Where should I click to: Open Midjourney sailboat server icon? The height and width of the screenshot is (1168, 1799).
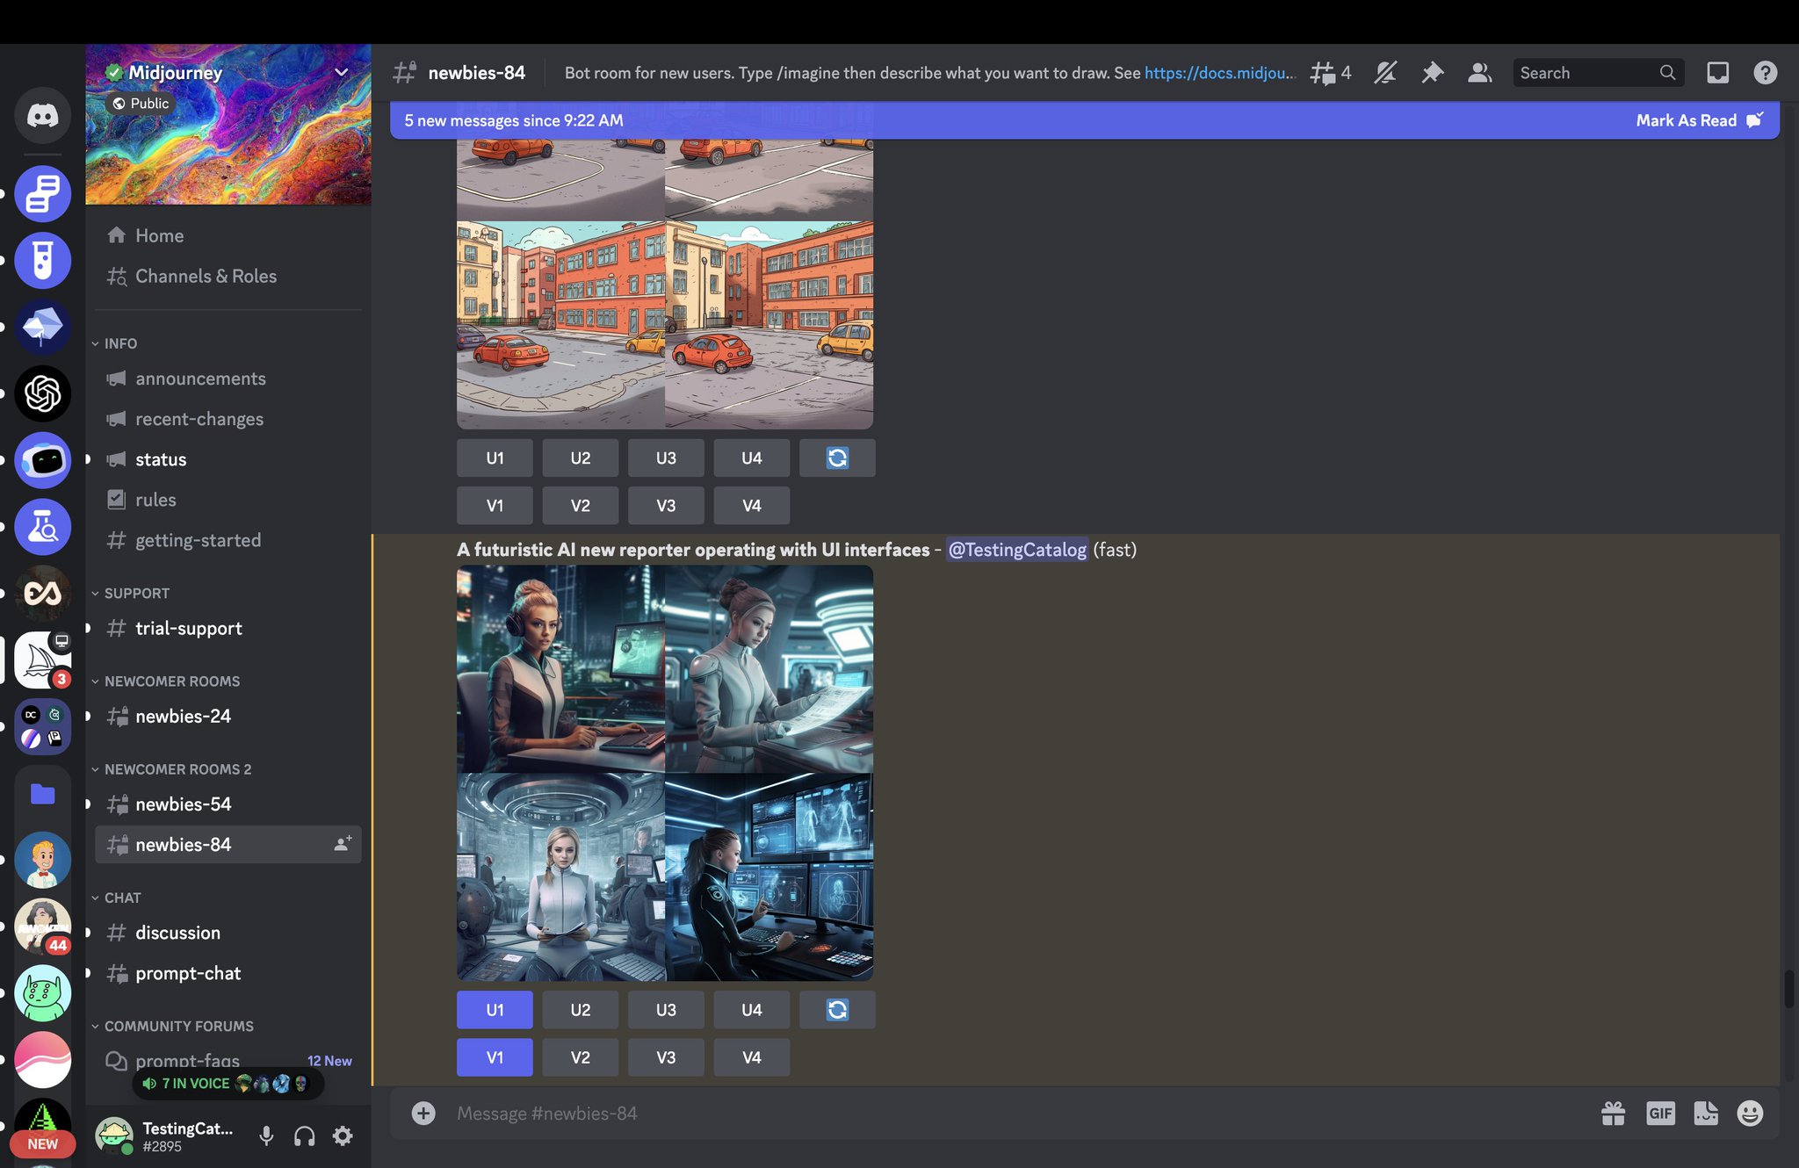(x=42, y=660)
